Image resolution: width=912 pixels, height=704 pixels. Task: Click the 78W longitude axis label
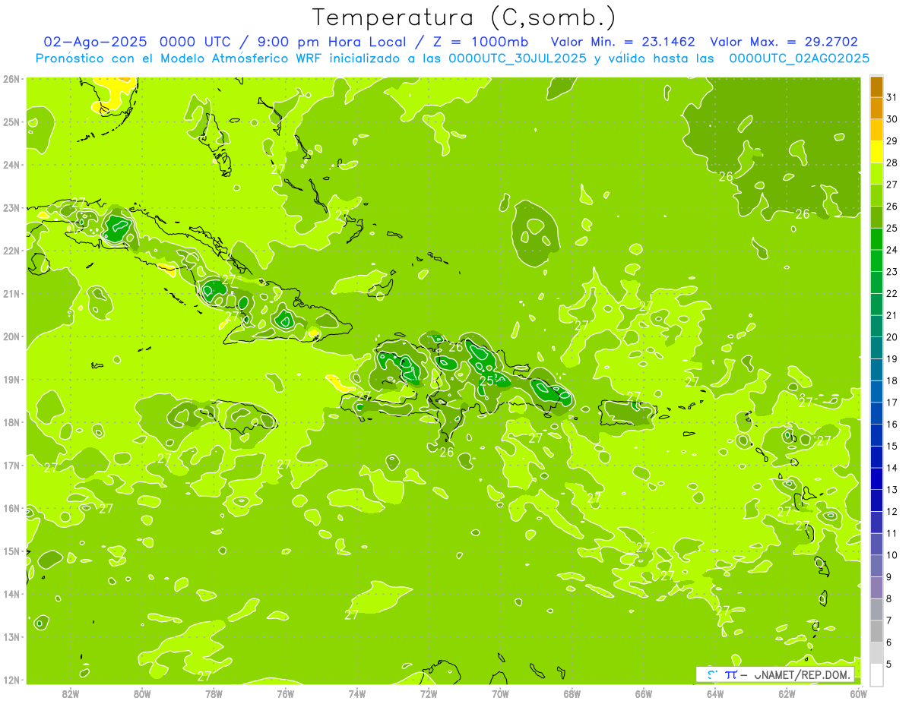(214, 693)
